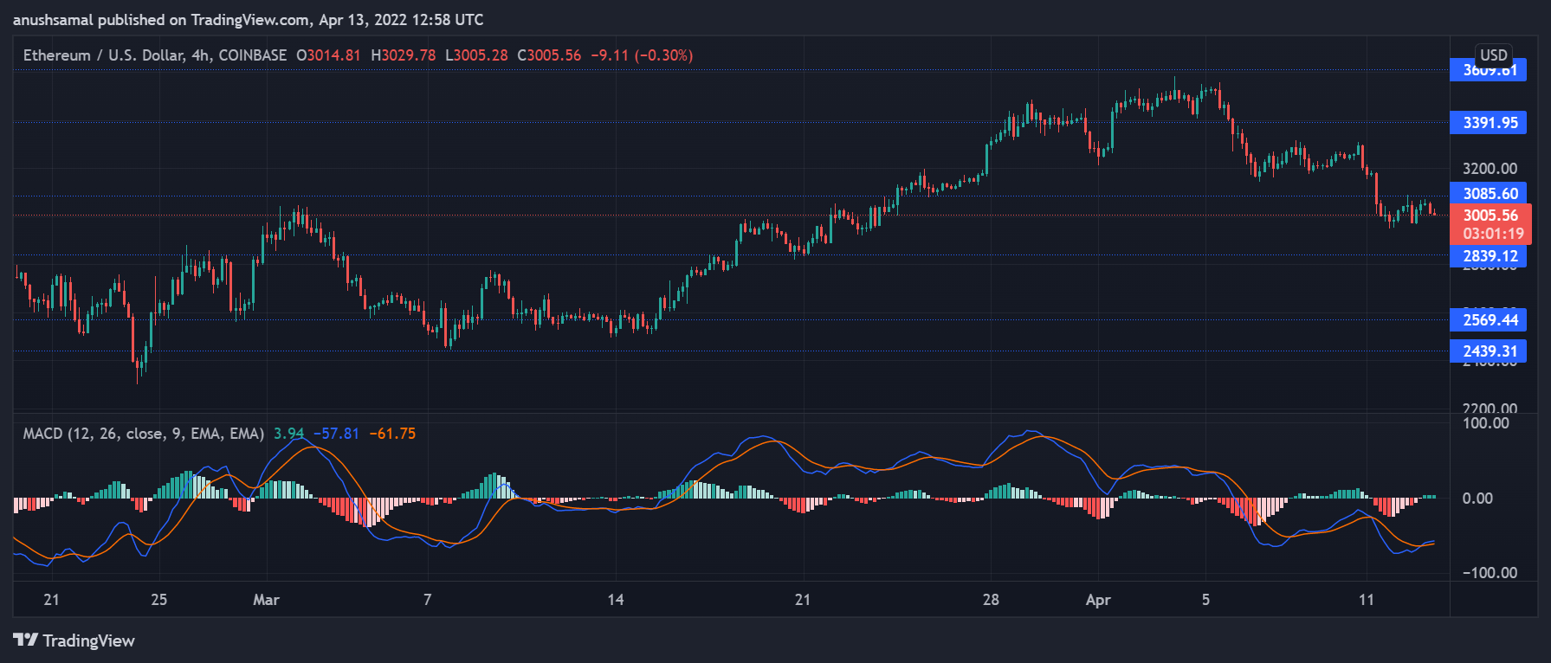This screenshot has width=1551, height=663.
Task: Click the Mar label on the time axis
Action: point(266,600)
